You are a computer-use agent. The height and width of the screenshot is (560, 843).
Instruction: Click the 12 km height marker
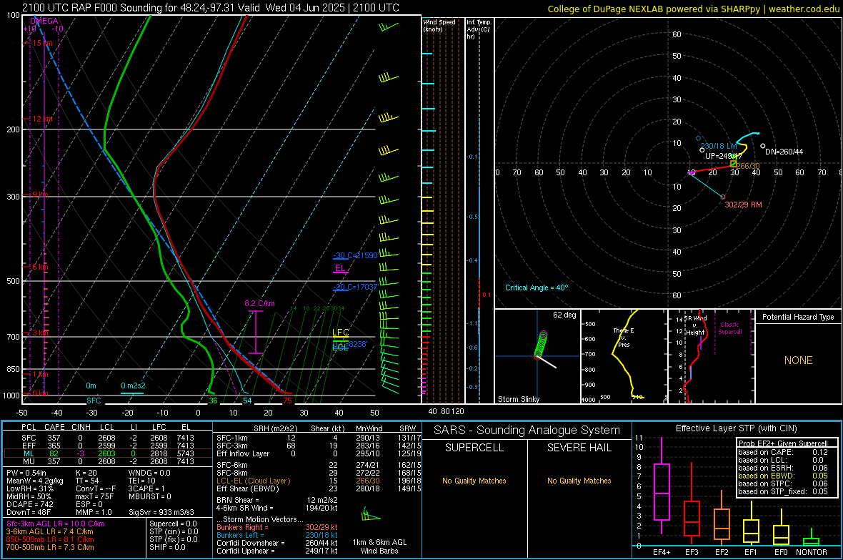click(x=41, y=119)
